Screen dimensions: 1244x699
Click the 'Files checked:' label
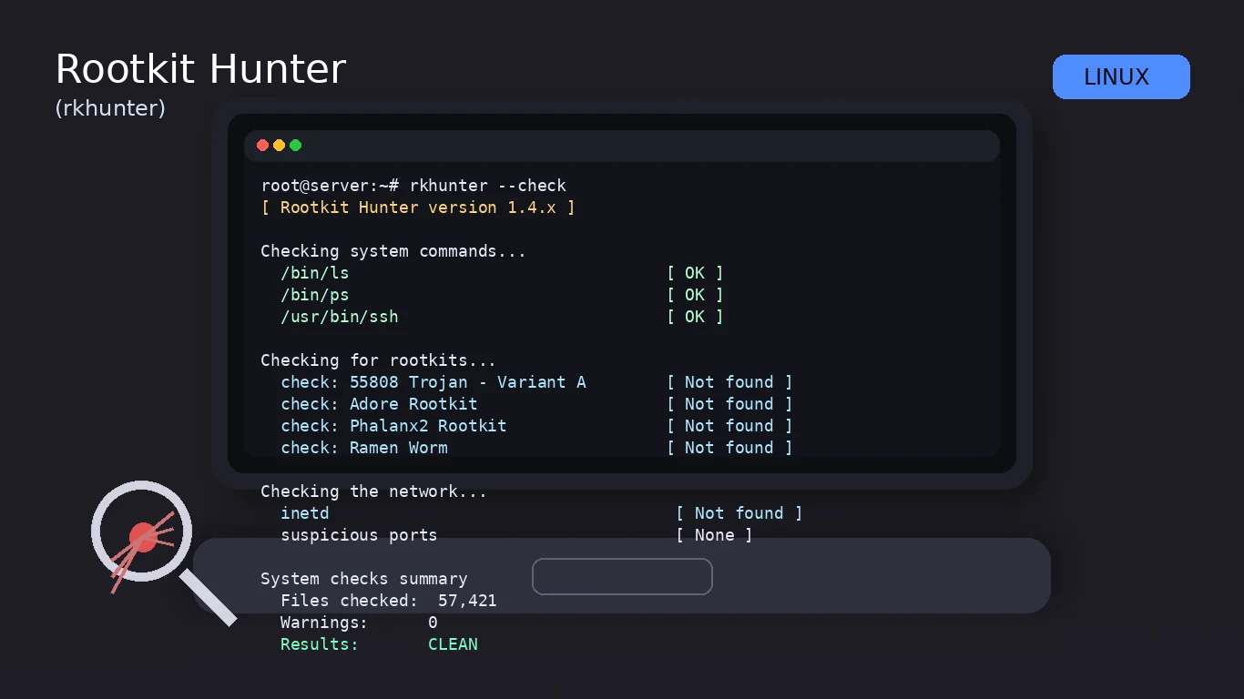349,601
